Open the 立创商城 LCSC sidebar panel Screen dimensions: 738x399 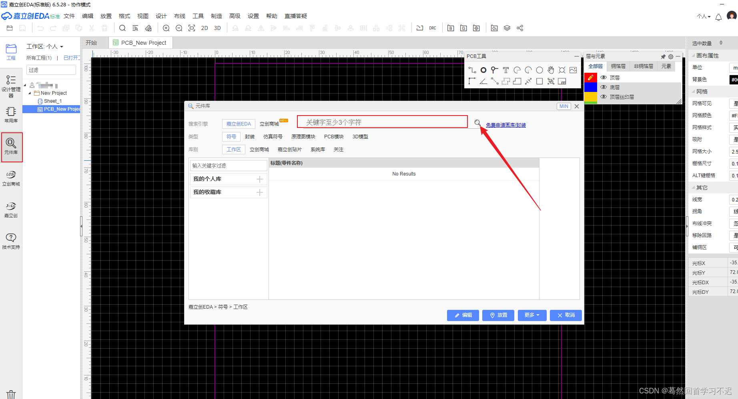11,178
